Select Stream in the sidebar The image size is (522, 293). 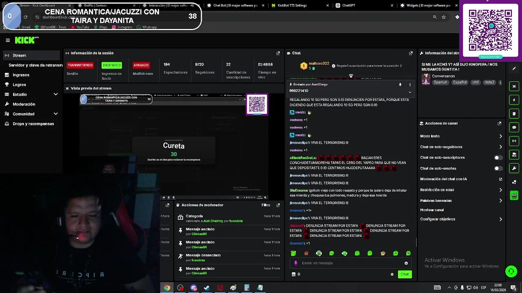(x=32, y=55)
